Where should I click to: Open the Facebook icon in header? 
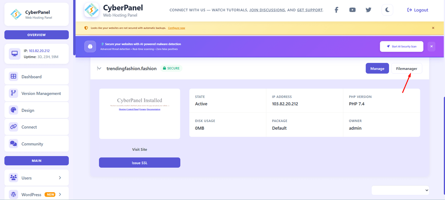(336, 10)
